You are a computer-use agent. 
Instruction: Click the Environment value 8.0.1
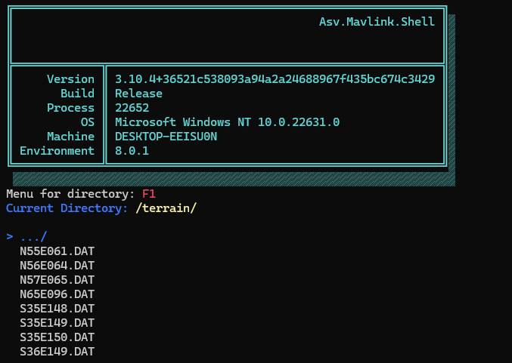pyautogui.click(x=132, y=151)
